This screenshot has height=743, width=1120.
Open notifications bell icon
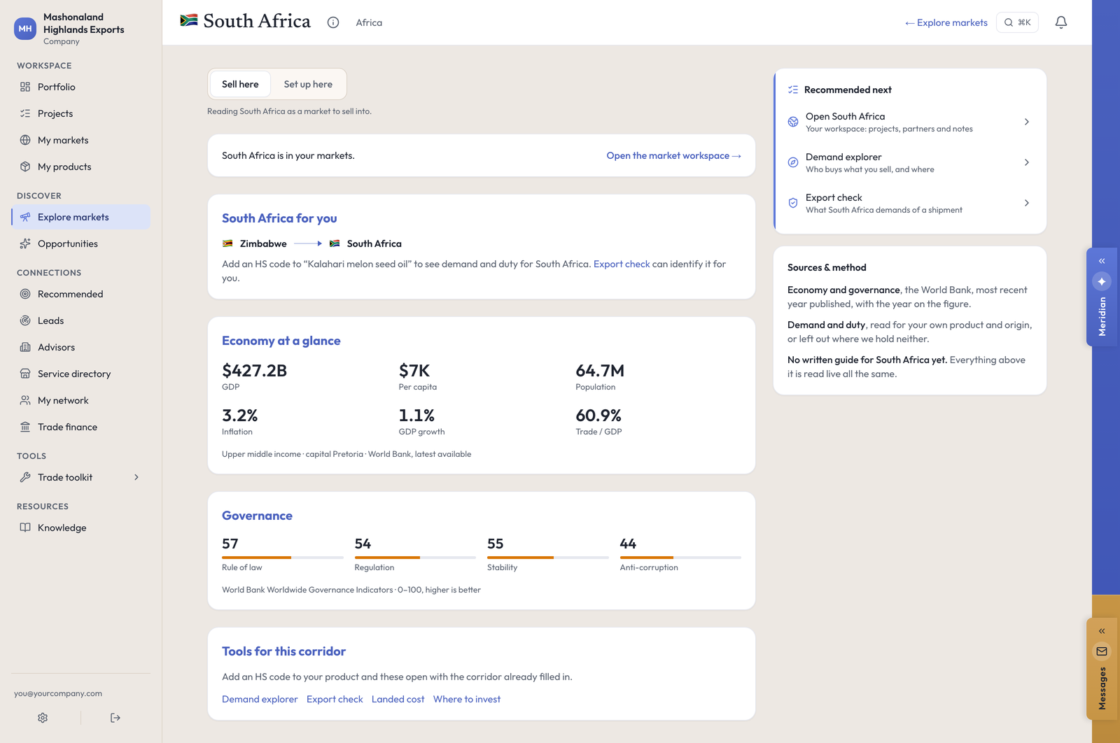(x=1061, y=22)
